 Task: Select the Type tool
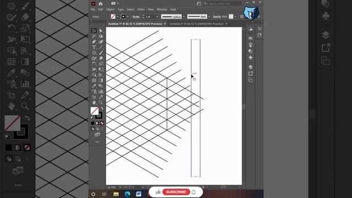point(94,47)
